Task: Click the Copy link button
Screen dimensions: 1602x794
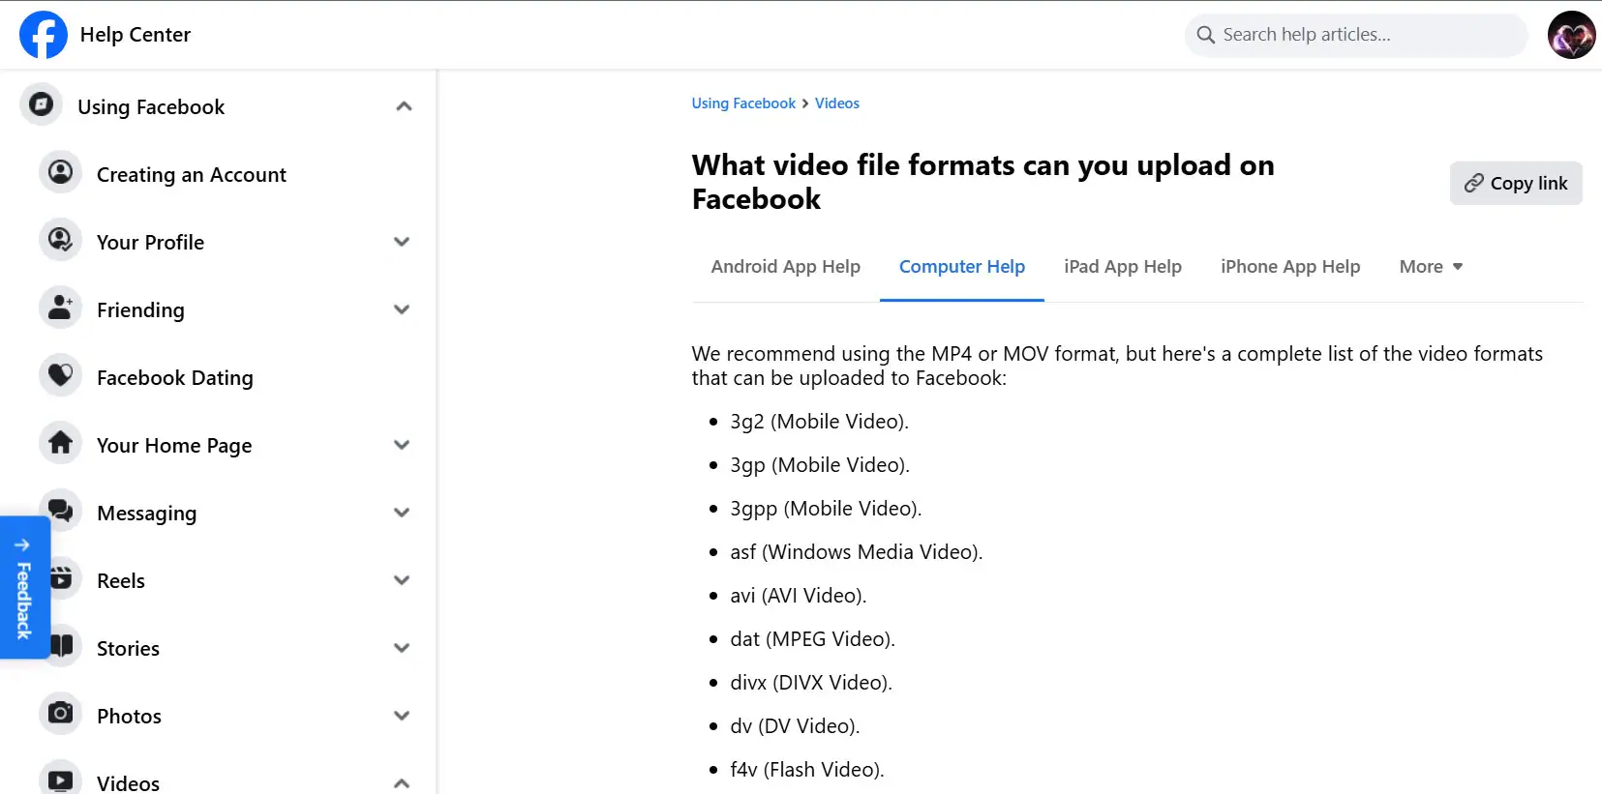Action: click(1516, 183)
